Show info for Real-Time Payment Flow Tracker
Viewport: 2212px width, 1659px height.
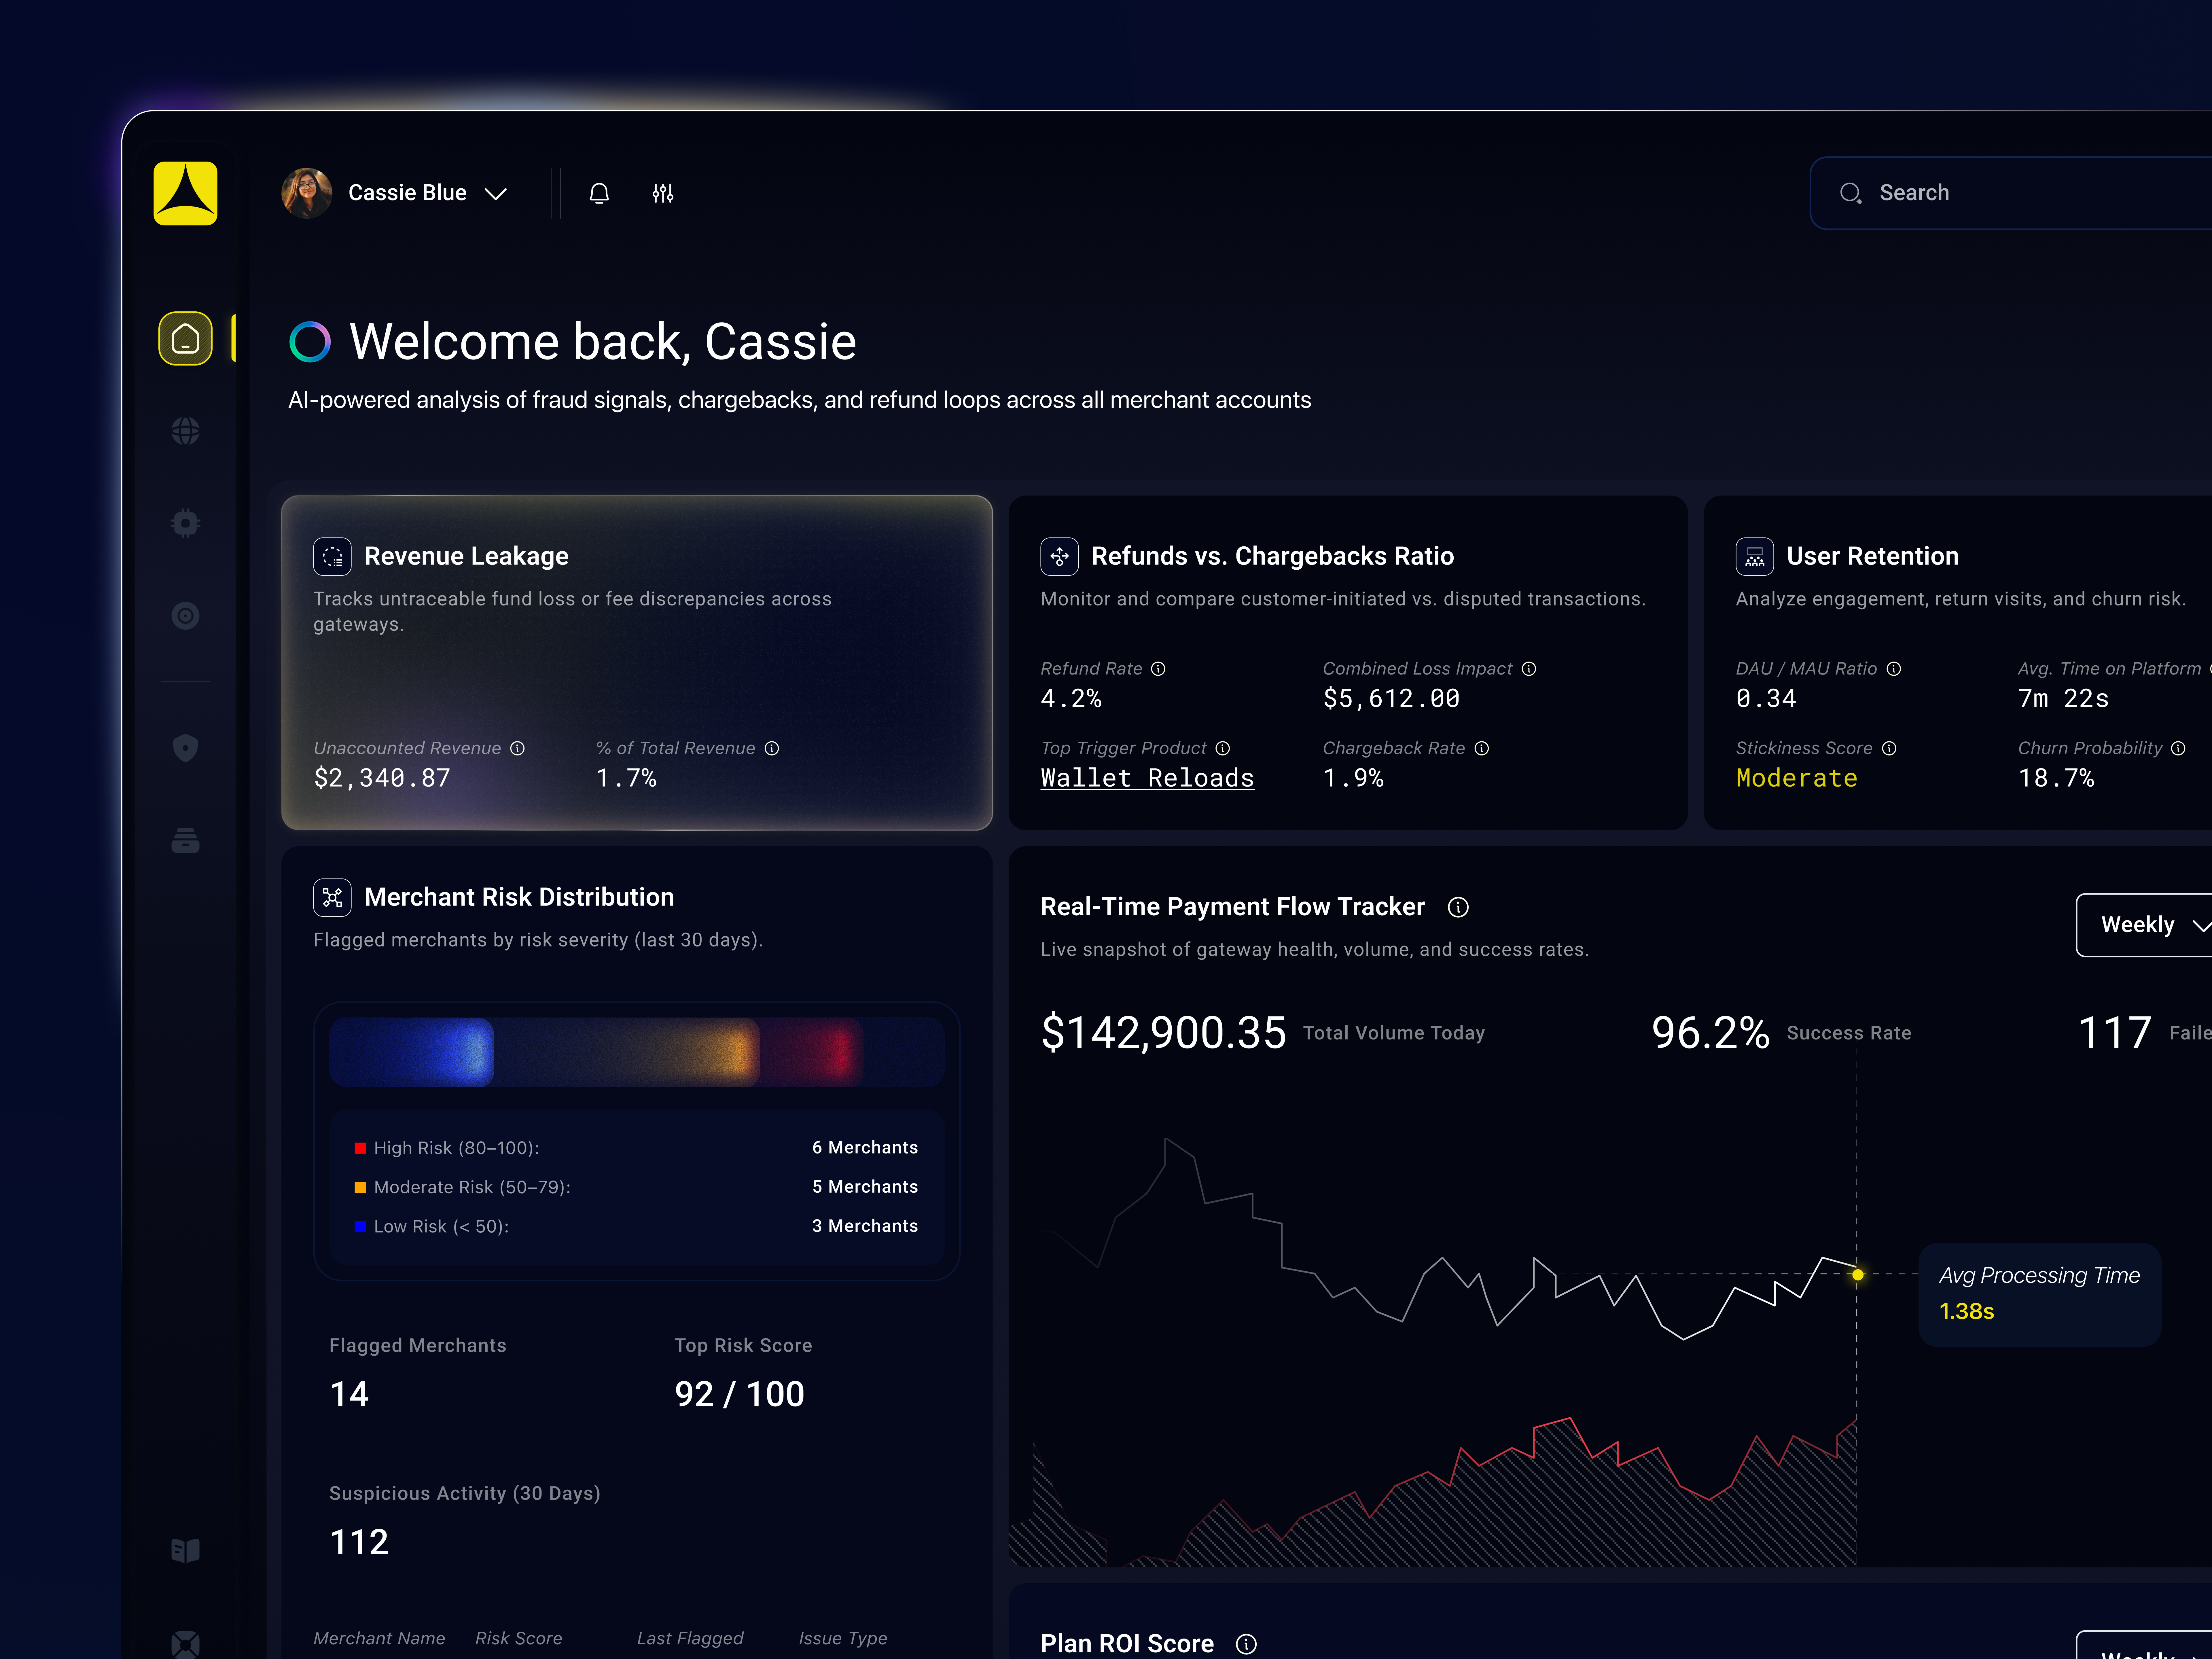tap(1458, 907)
